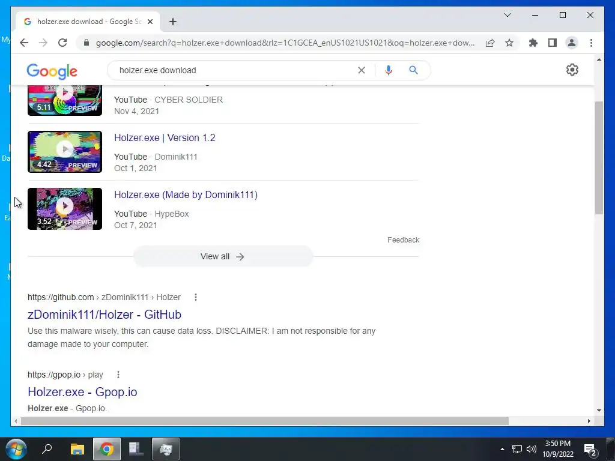This screenshot has width=615, height=461.
Task: Click into the Google search field
Action: [x=235, y=70]
